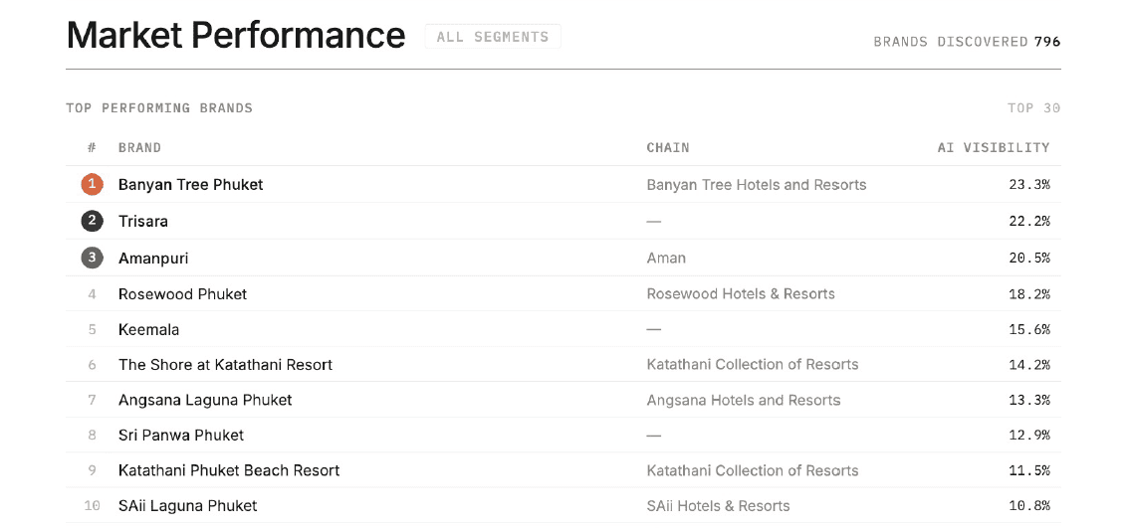Screen dimensions: 1126x532
Task: Click Rosewood Hotels & Resorts chain
Action: 741,294
